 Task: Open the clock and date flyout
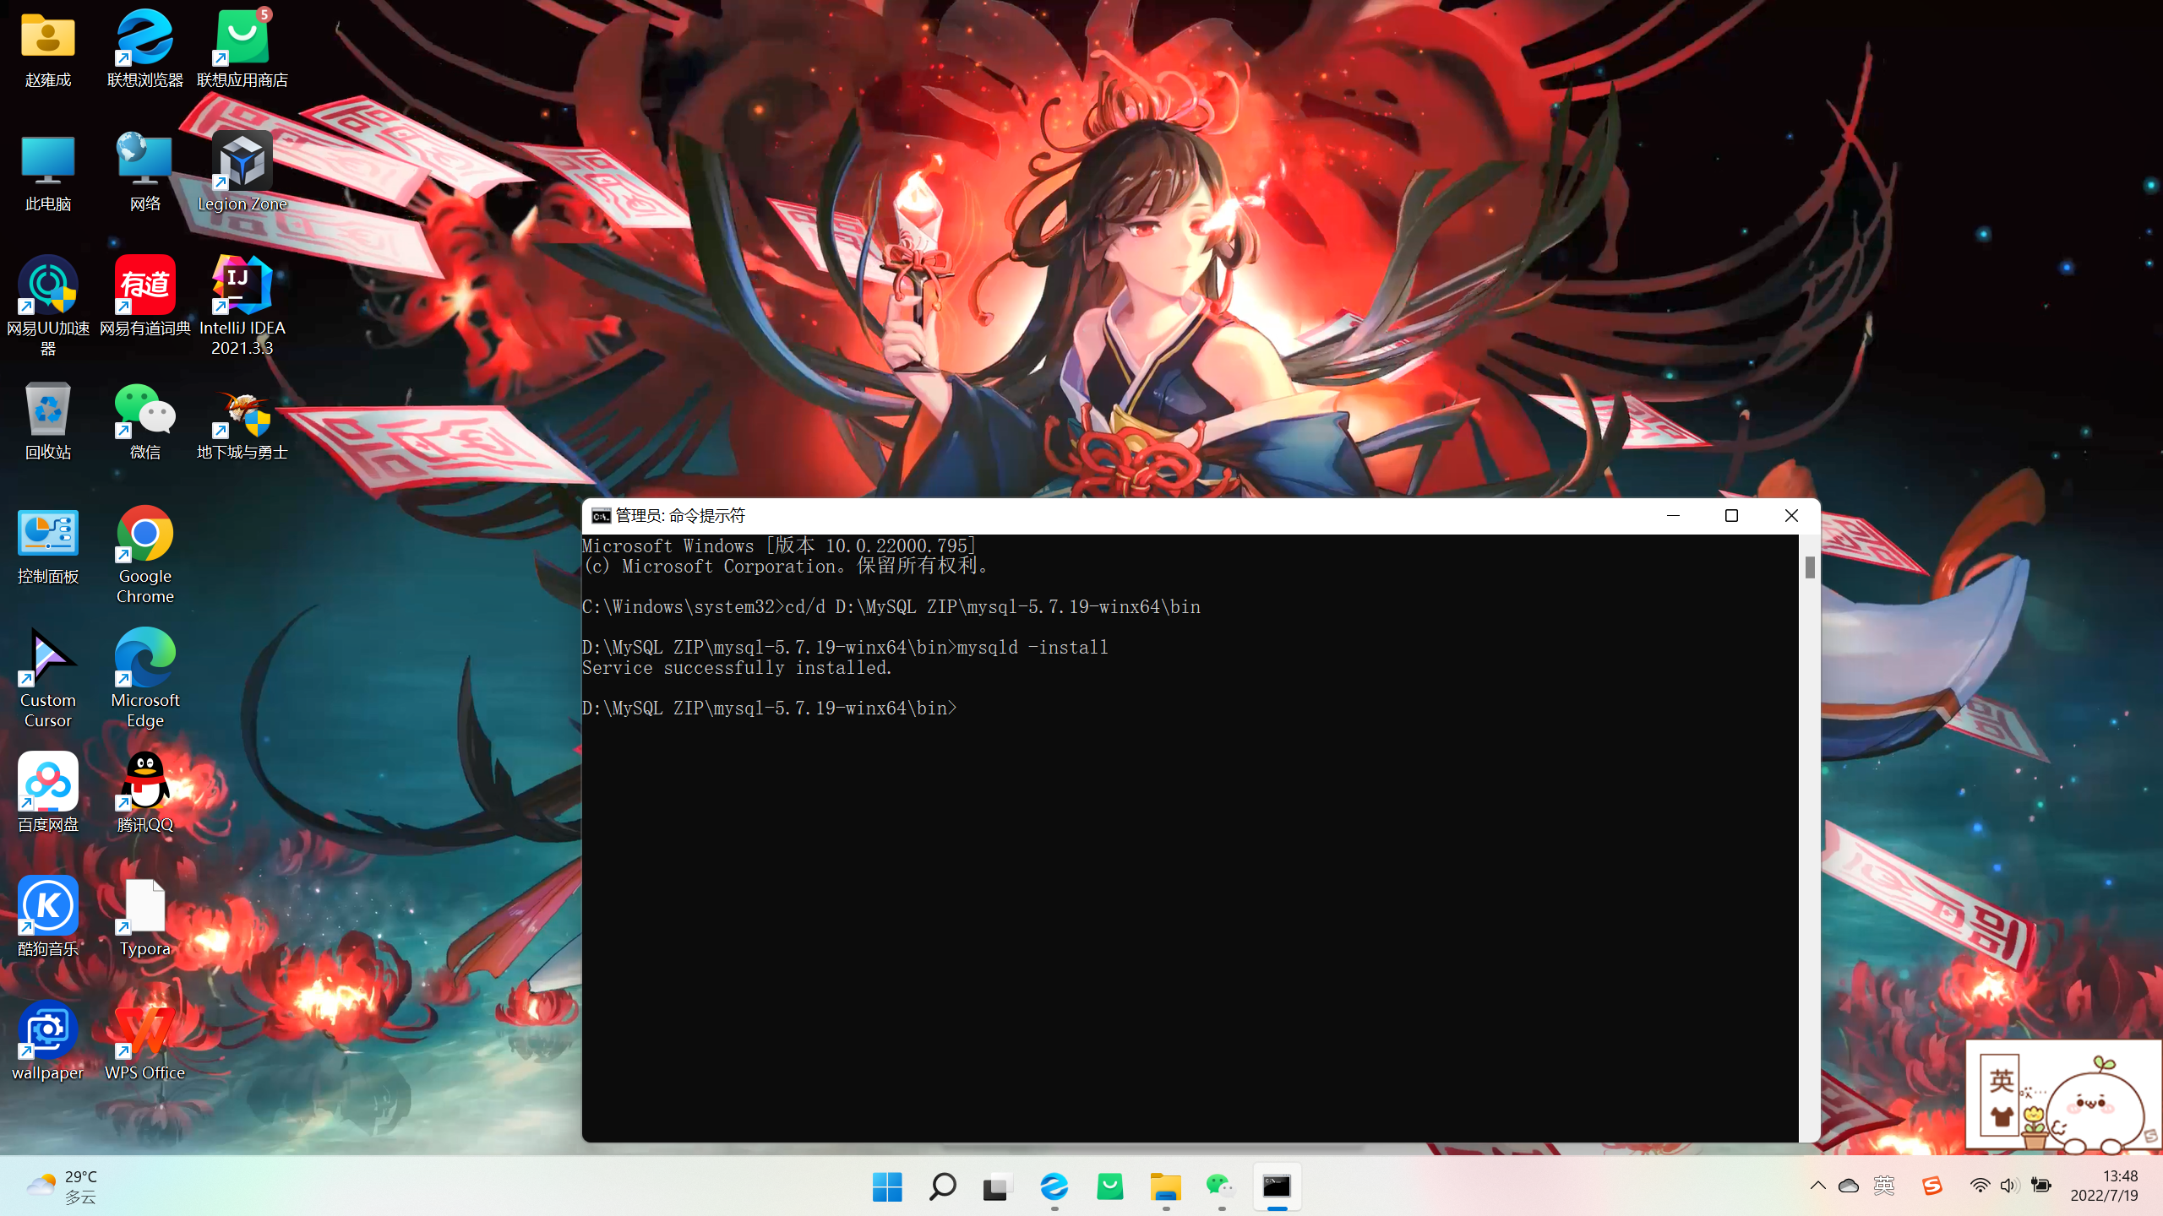pos(2104,1186)
